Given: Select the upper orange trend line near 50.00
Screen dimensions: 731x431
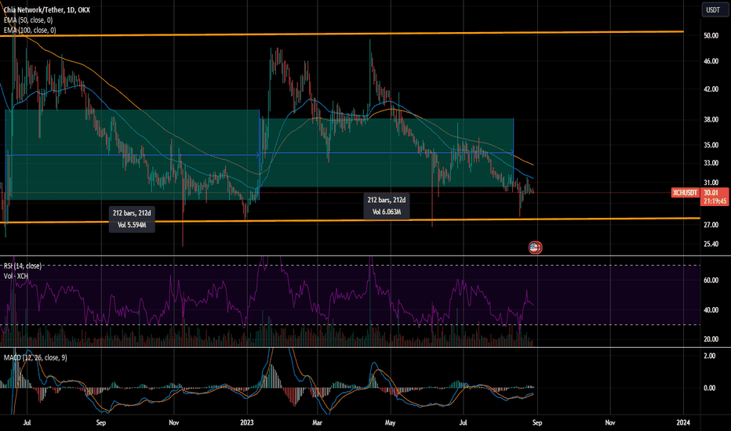Looking at the screenshot, I should (342, 34).
